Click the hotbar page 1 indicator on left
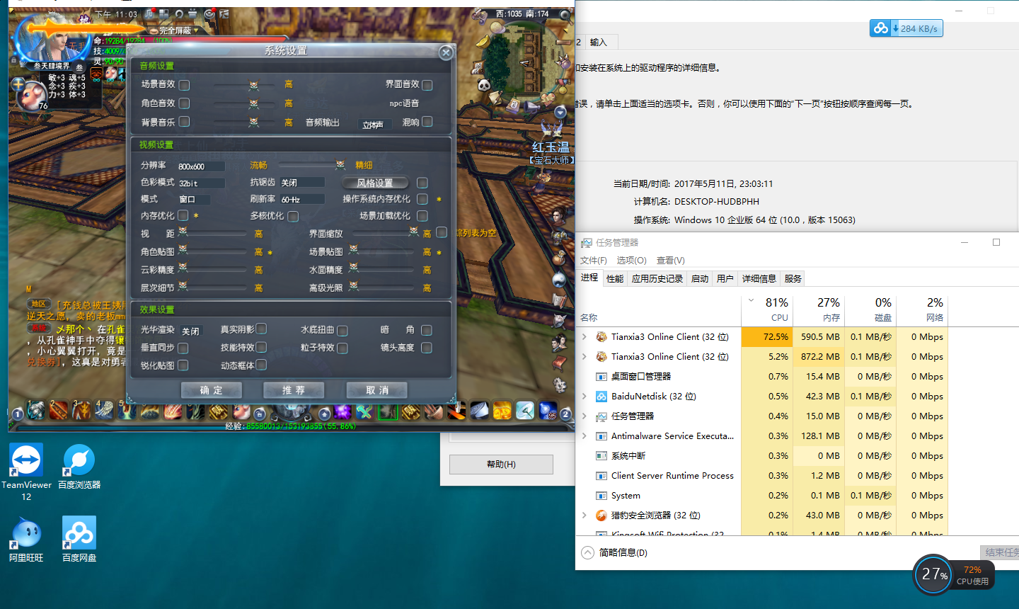This screenshot has height=609, width=1019. (18, 414)
